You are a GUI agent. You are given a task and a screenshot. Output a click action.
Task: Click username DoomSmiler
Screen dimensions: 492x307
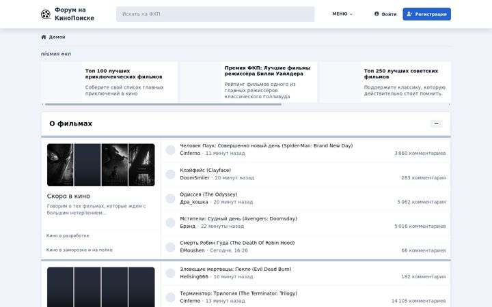195,177
